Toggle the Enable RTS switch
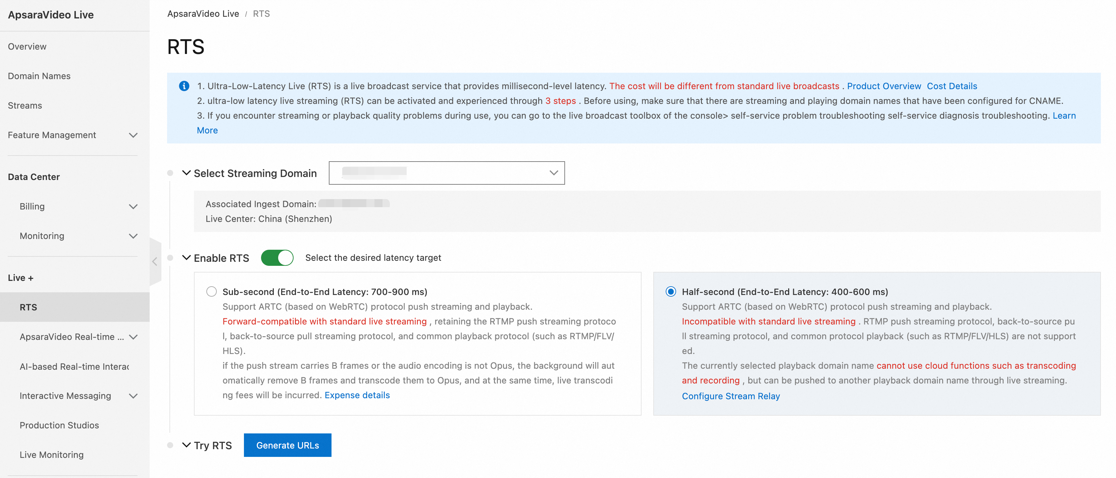Image resolution: width=1116 pixels, height=478 pixels. coord(277,258)
